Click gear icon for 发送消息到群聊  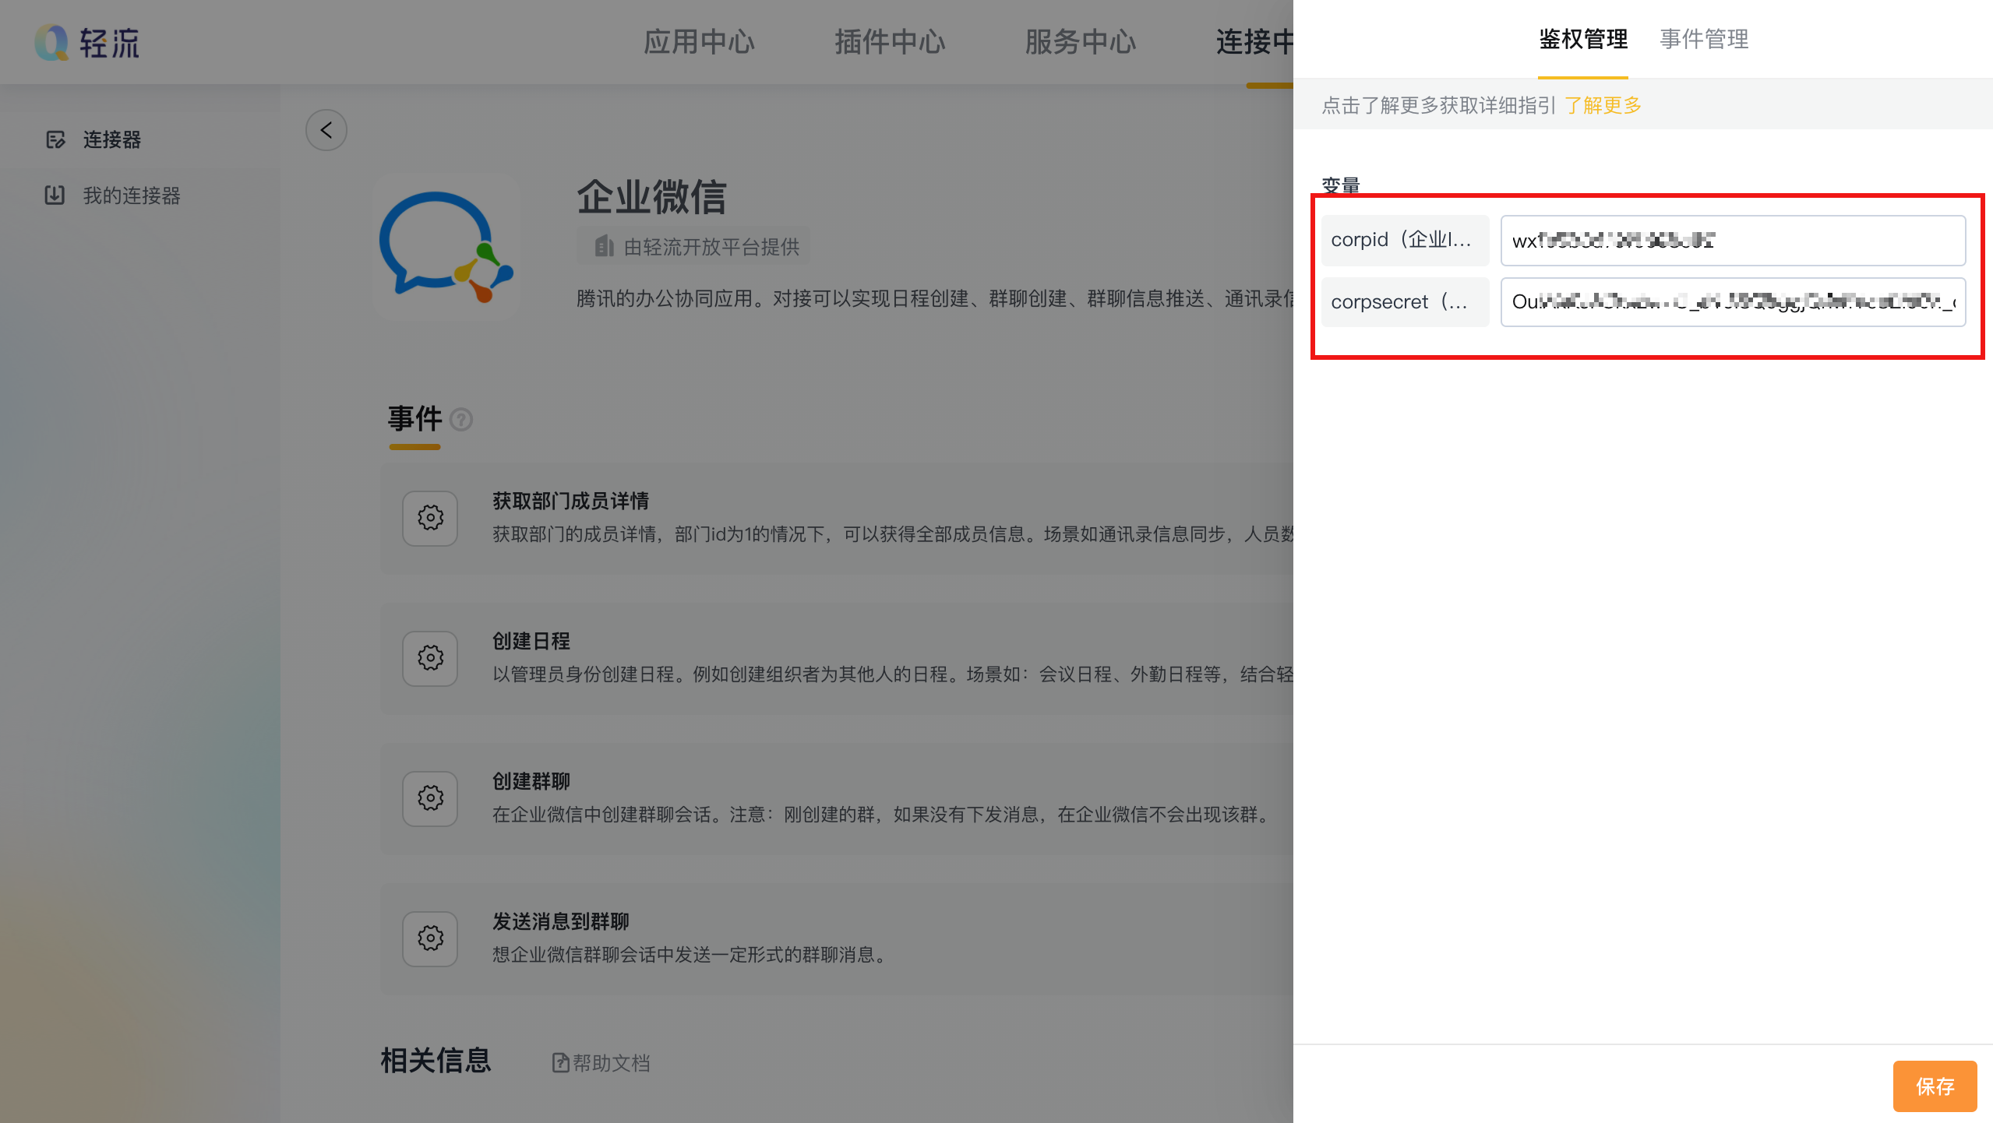point(430,938)
